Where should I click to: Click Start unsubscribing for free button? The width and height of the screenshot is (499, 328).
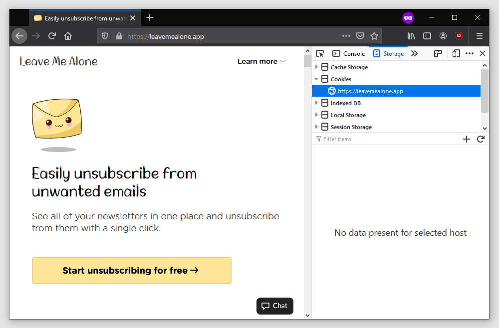click(x=131, y=271)
